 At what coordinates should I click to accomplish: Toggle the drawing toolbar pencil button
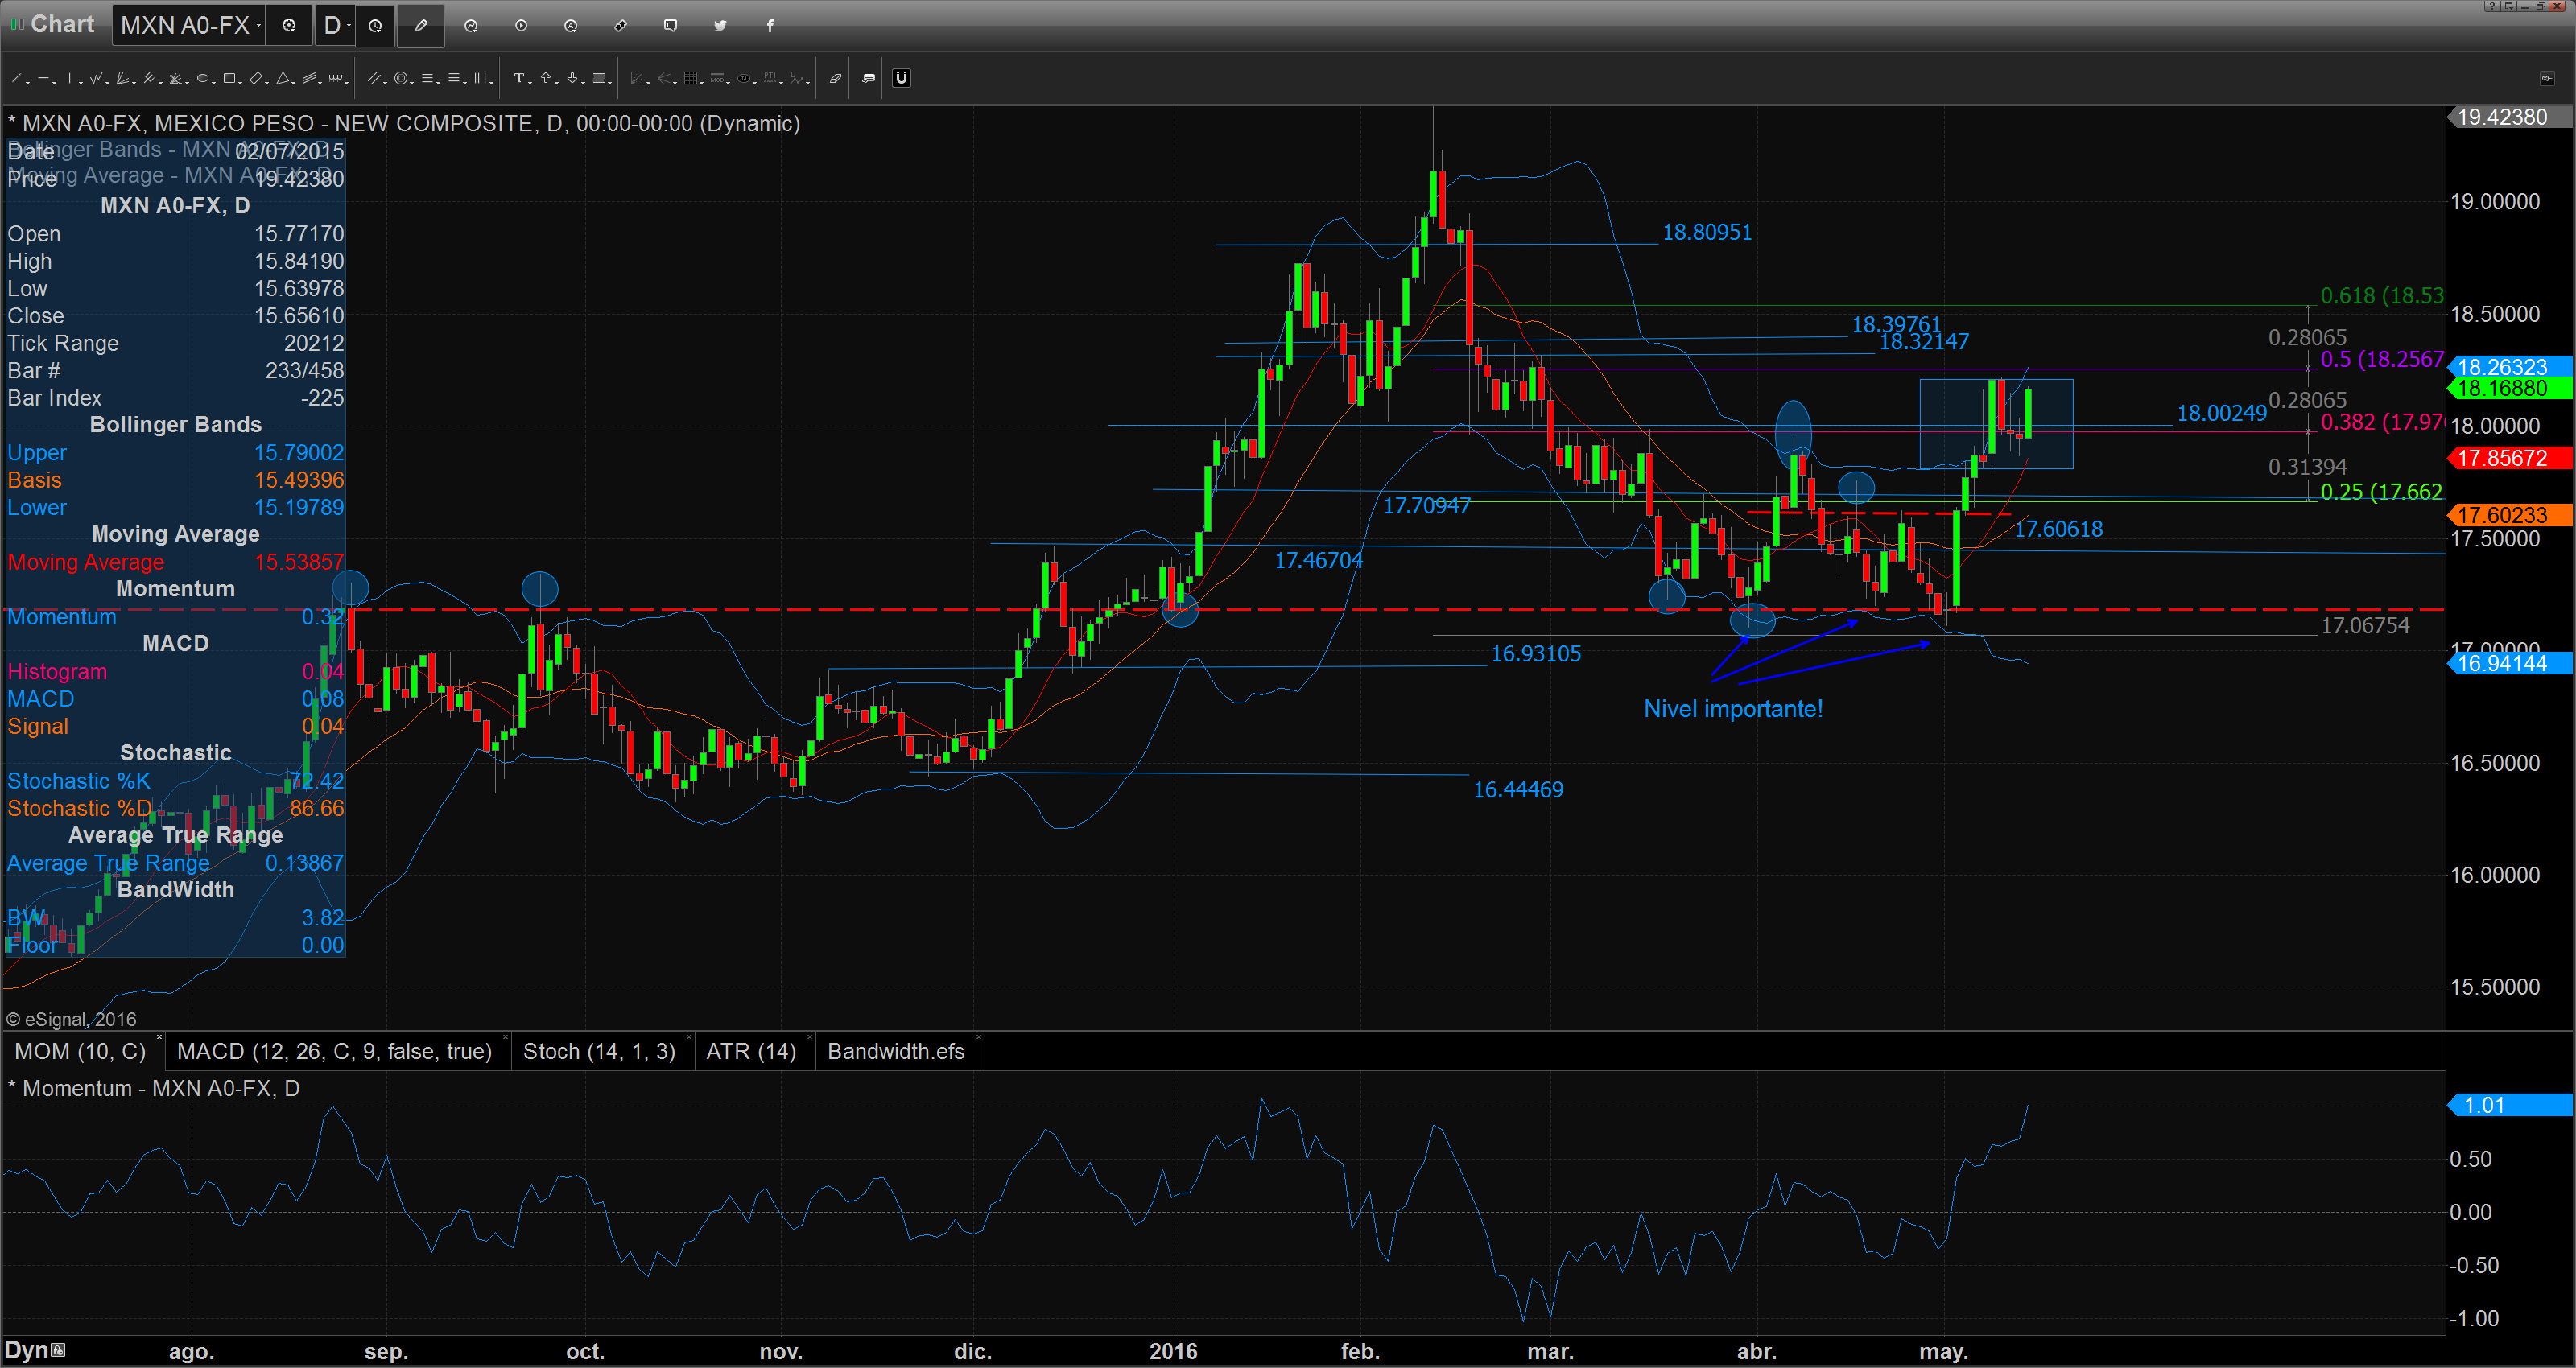coord(421,25)
